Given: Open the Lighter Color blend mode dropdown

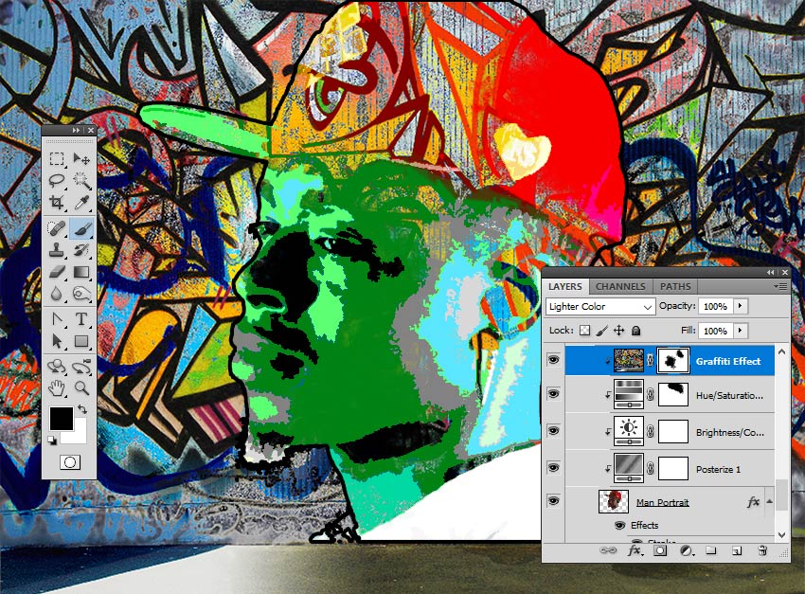Looking at the screenshot, I should (x=600, y=306).
